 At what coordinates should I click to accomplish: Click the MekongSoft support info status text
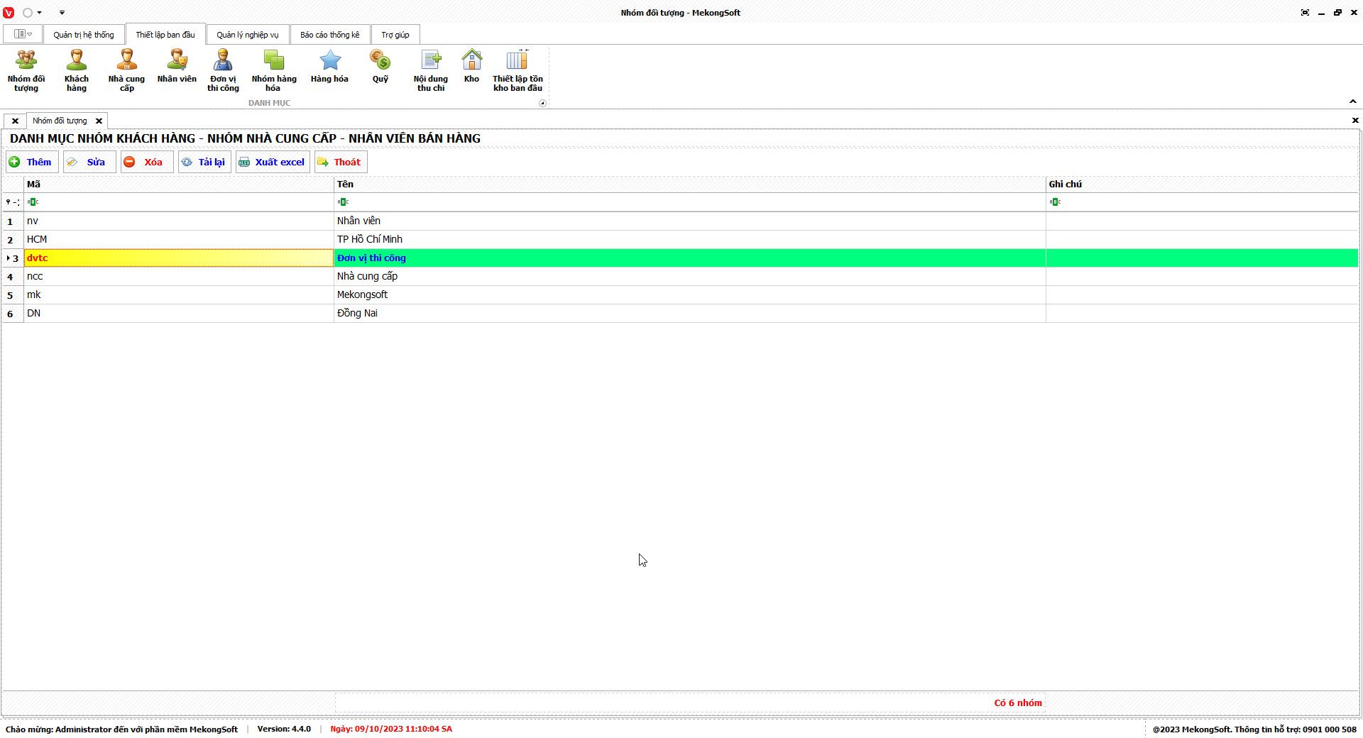tap(1254, 729)
